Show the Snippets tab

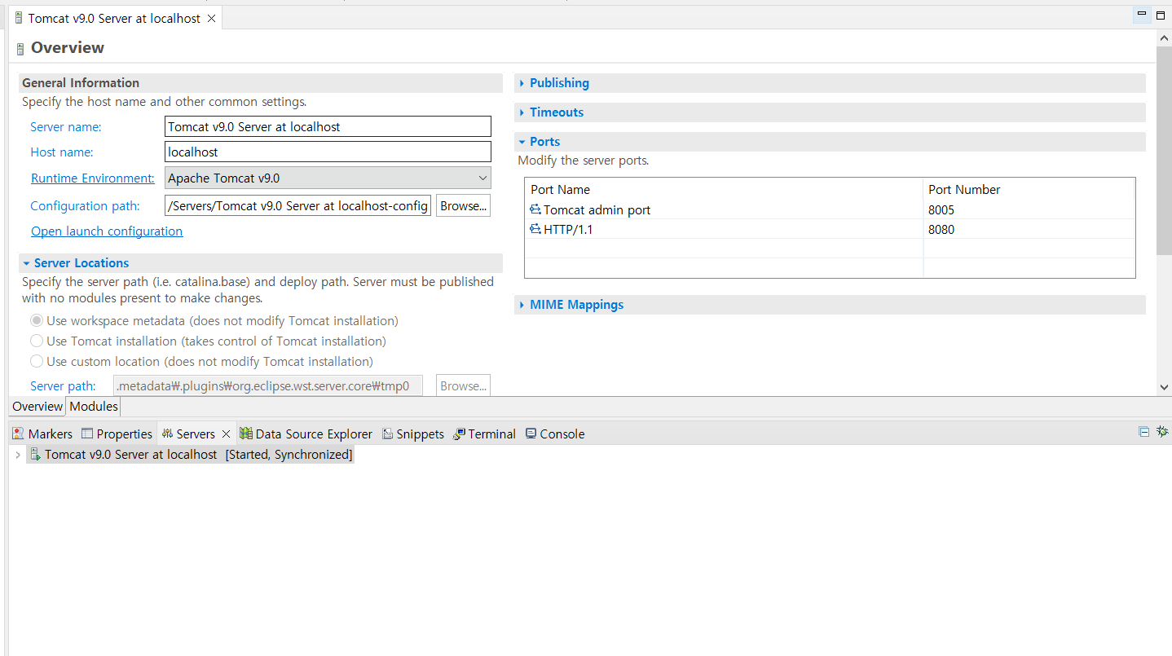point(413,434)
